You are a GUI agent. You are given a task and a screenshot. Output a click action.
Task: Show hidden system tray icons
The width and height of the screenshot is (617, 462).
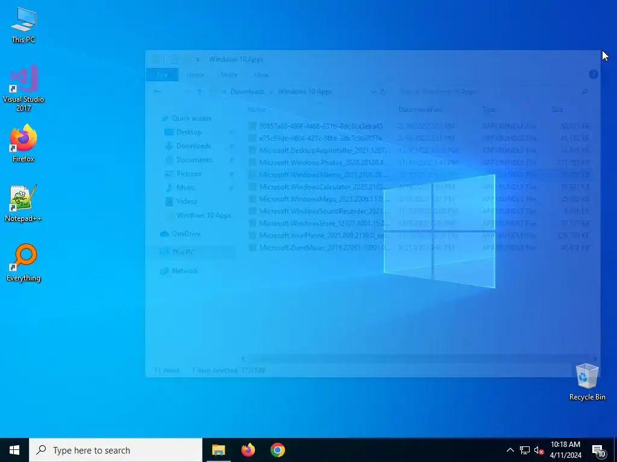pos(510,450)
